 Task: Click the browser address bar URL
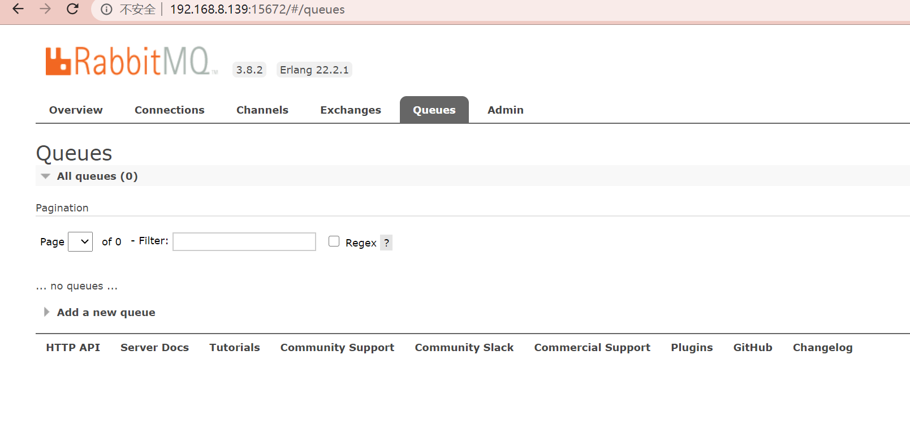(257, 10)
